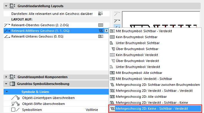Image resolution: width=204 pixels, height=113 pixels.
Task: Collapse the Grundrissdarstellung Layouts panel
Action: pyautogui.click(x=6, y=6)
